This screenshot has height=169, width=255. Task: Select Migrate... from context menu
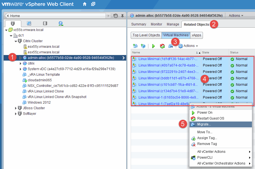coord(204,124)
